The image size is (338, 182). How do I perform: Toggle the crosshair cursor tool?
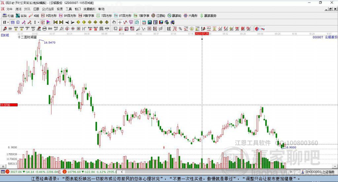click(120, 22)
